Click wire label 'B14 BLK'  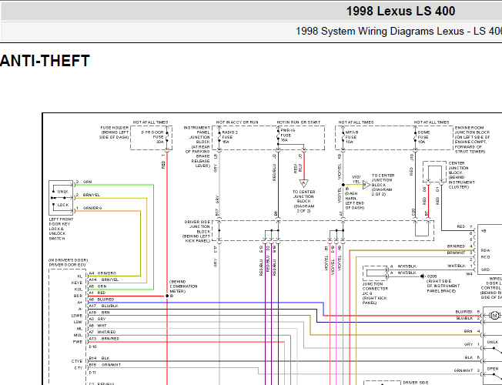(99, 358)
